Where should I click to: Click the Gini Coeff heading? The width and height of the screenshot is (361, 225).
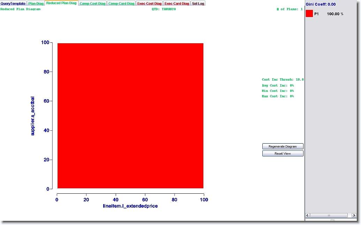click(321, 4)
